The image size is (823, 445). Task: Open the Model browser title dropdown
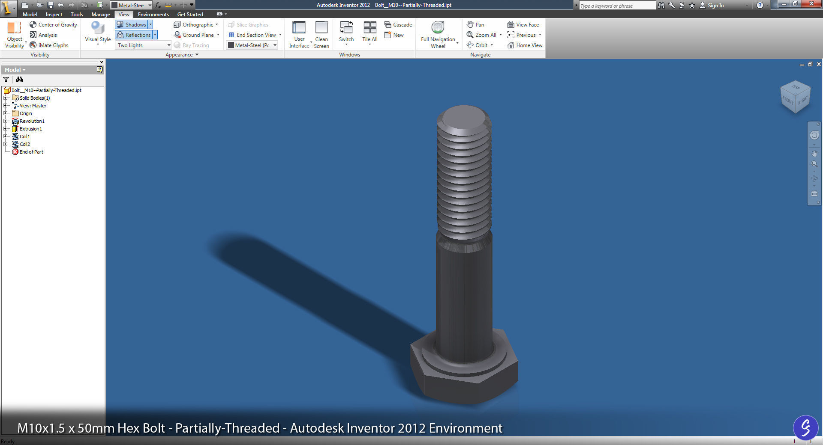pos(15,70)
